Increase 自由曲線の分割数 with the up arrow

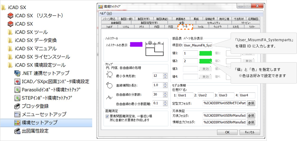coord(165,93)
